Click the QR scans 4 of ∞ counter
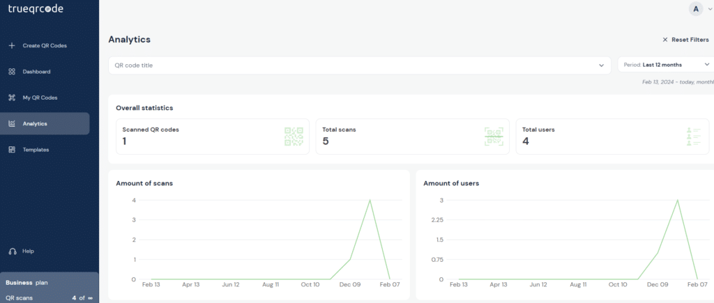This screenshot has height=303, width=714. 50,298
